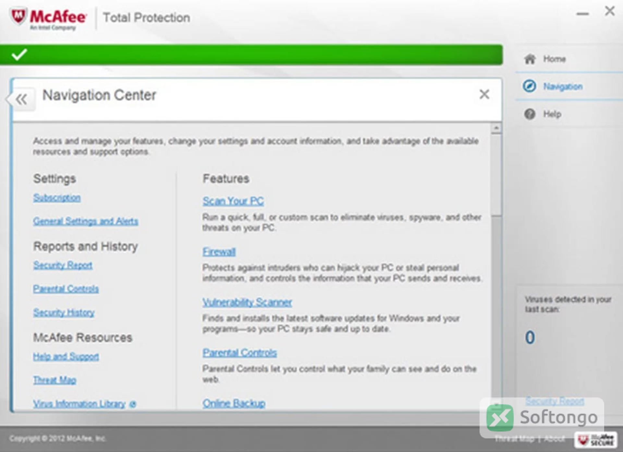Click the green checkmark status icon
The height and width of the screenshot is (452, 623).
(x=19, y=55)
